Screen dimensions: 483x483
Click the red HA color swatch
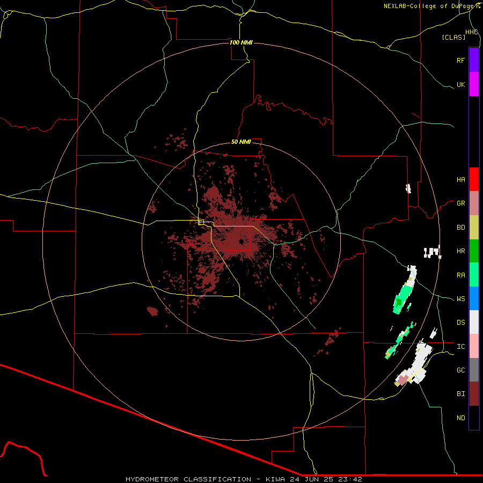(474, 179)
